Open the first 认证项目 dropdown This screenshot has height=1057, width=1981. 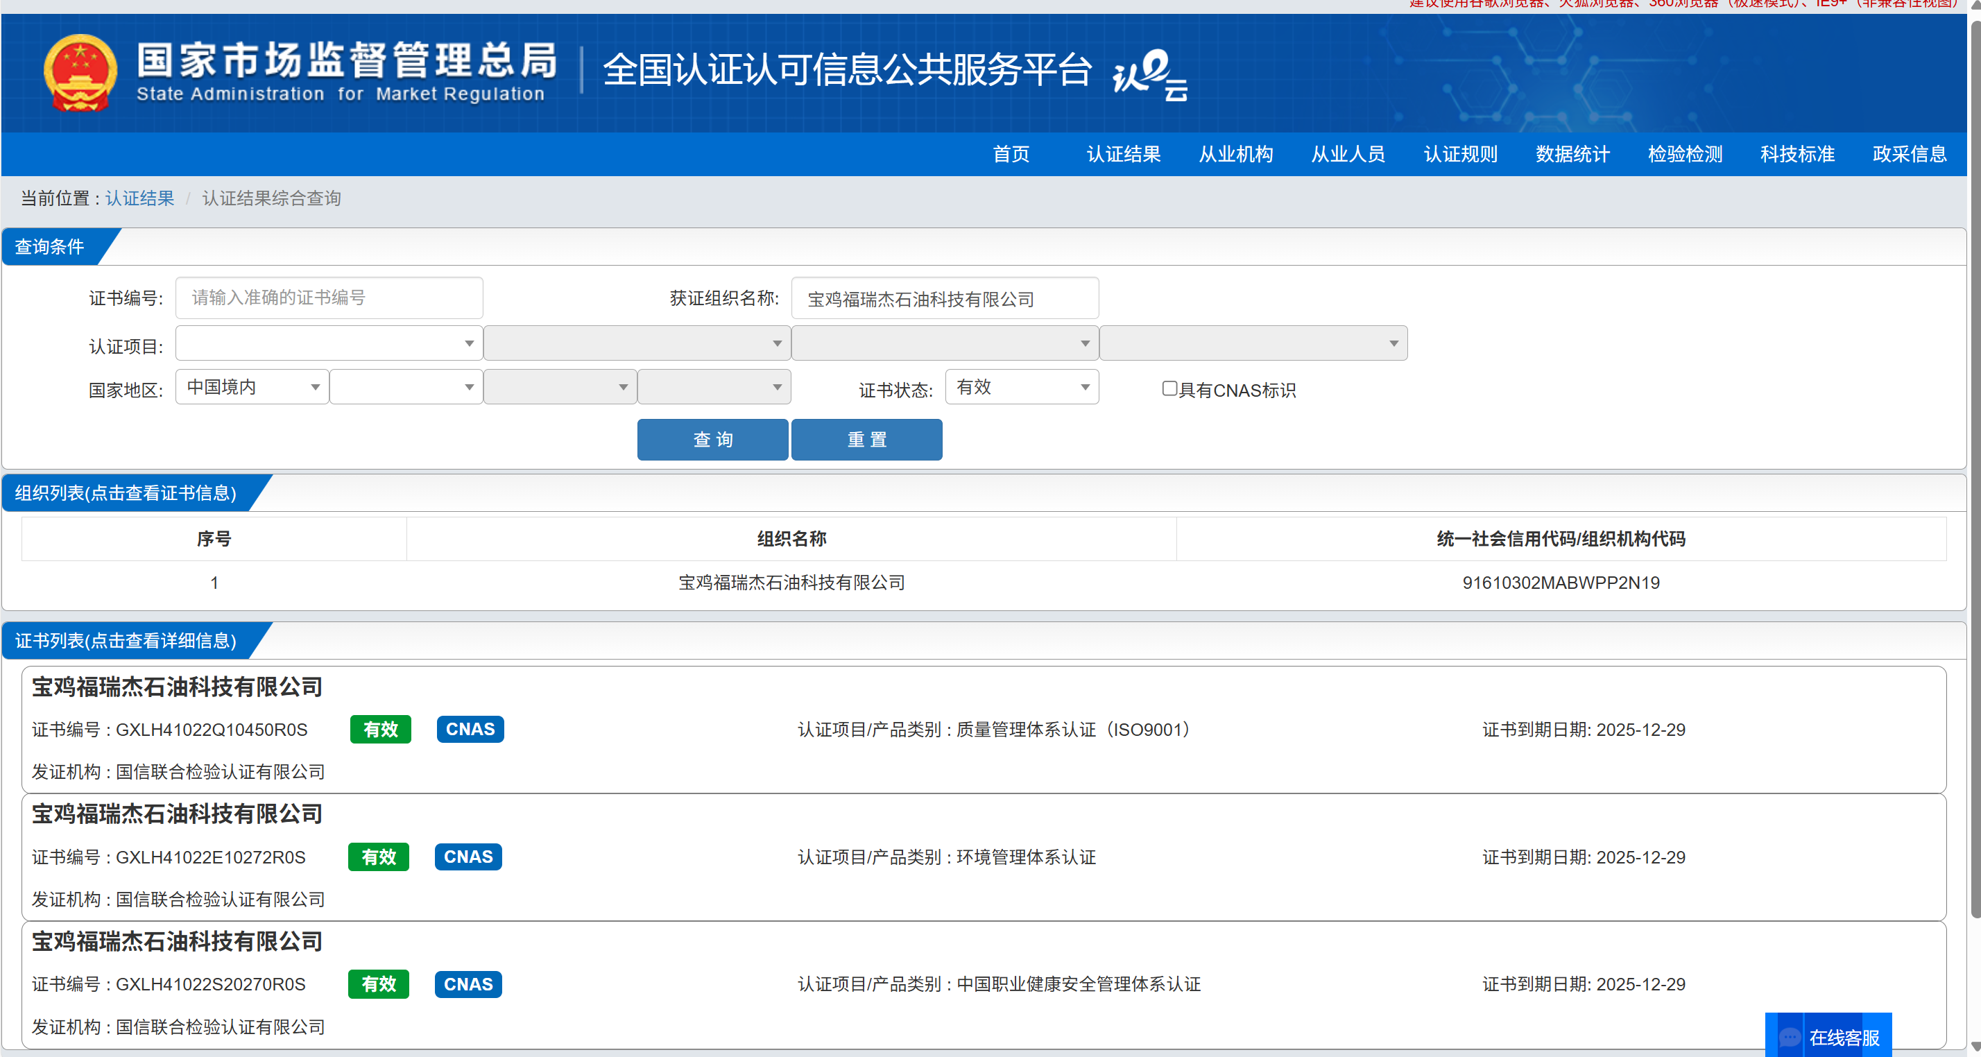pos(328,343)
